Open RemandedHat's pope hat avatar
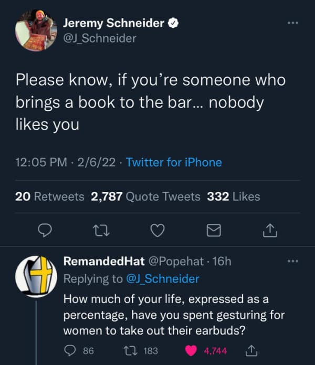The image size is (315, 365). click(36, 277)
